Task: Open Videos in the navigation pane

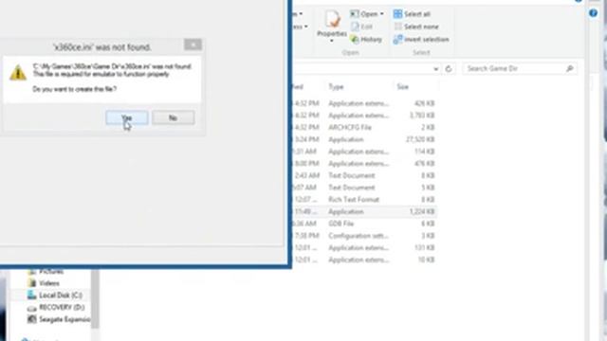Action: pyautogui.click(x=44, y=283)
